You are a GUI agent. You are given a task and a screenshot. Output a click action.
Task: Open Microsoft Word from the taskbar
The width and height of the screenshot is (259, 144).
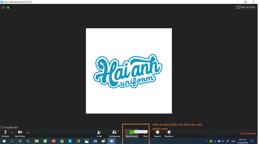coord(95,141)
